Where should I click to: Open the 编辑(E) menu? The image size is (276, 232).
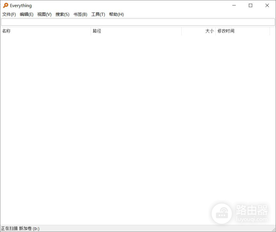tap(27, 14)
